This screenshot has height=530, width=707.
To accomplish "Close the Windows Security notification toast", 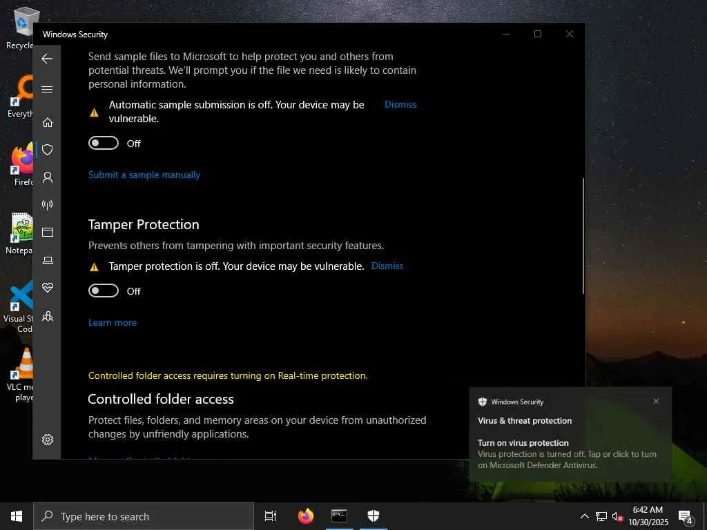I will (x=656, y=401).
